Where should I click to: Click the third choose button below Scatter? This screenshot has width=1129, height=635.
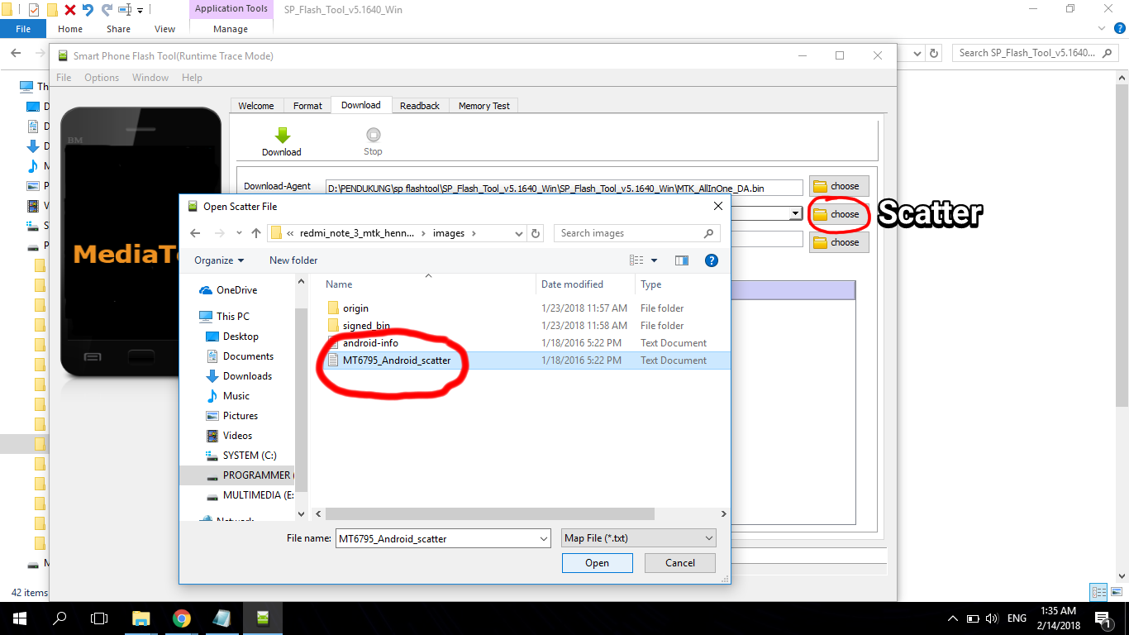tap(839, 242)
